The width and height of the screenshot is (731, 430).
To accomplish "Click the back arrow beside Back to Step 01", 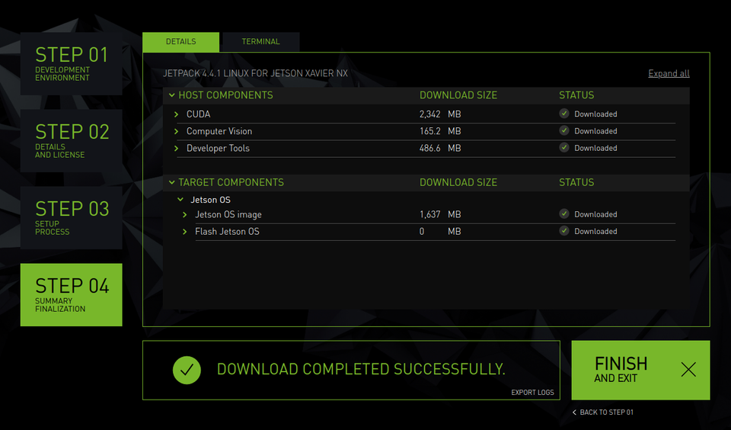I will tap(574, 412).
